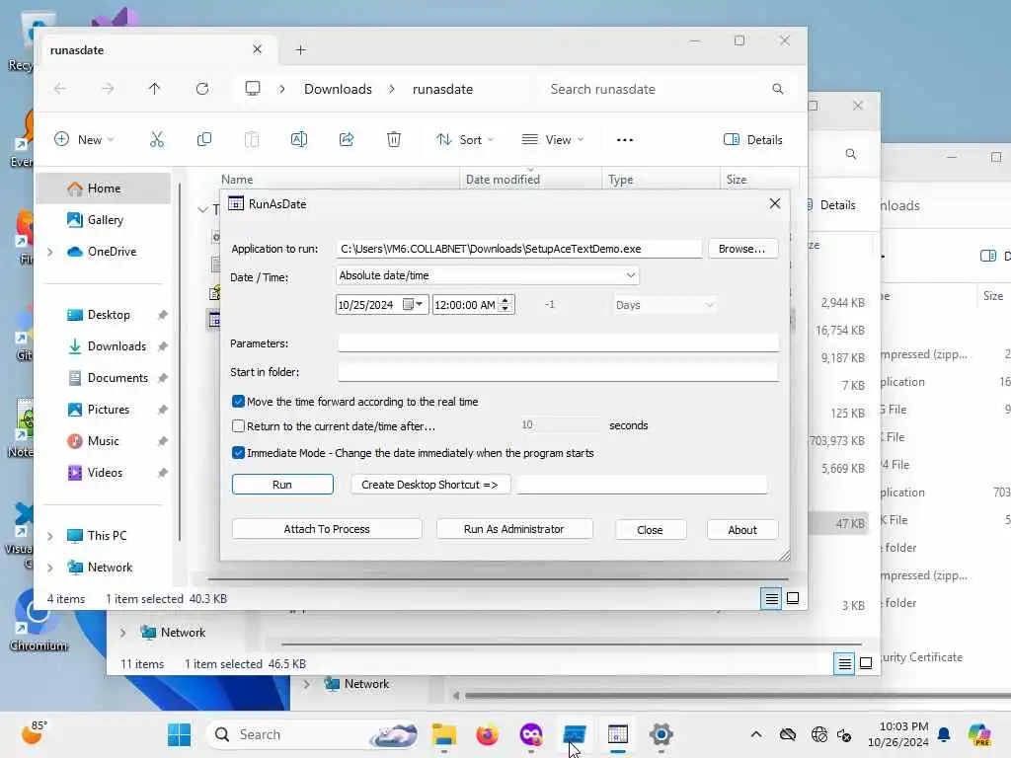Image resolution: width=1011 pixels, height=758 pixels.
Task: Click the Windows Start button
Action: 179,734
